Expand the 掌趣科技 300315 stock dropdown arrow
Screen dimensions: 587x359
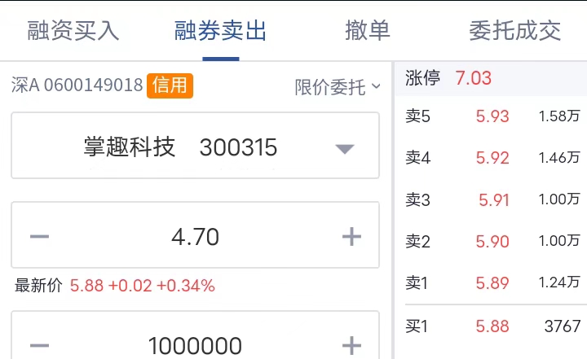tap(345, 148)
